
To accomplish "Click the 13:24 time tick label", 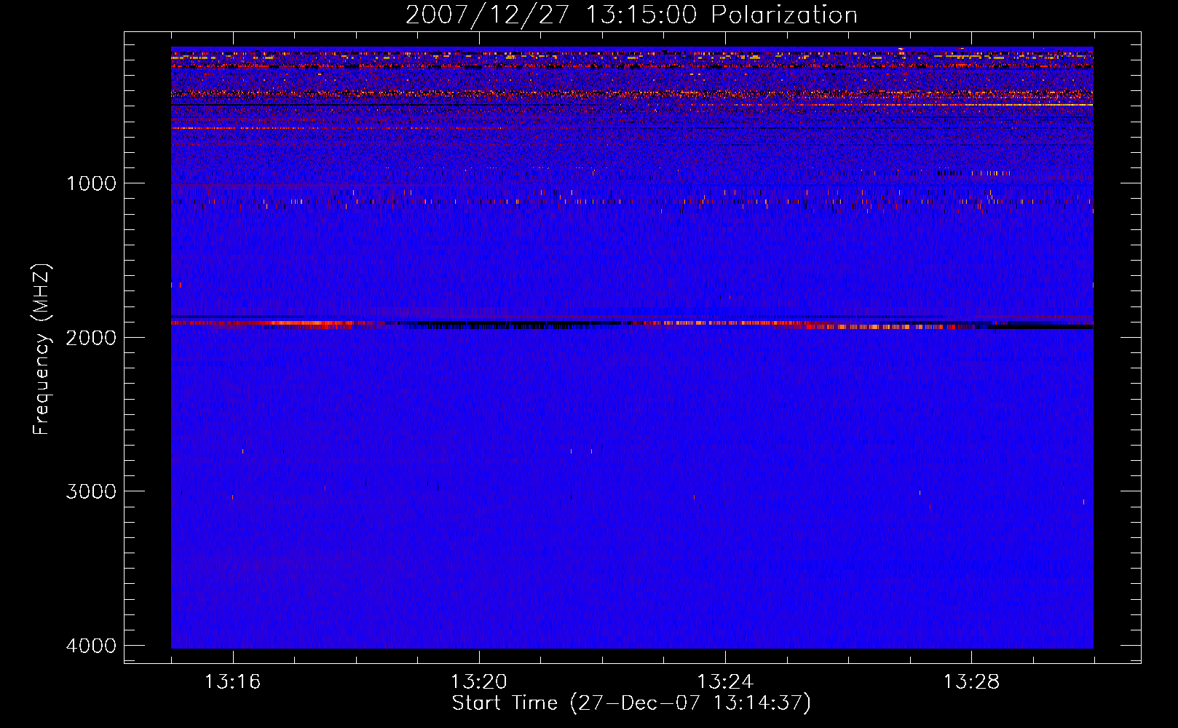I will 725,682.
